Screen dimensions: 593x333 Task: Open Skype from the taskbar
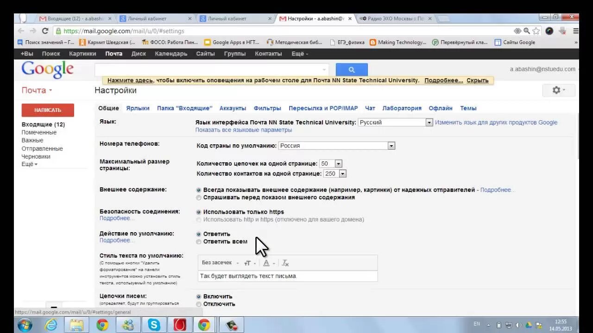pyautogui.click(x=153, y=325)
